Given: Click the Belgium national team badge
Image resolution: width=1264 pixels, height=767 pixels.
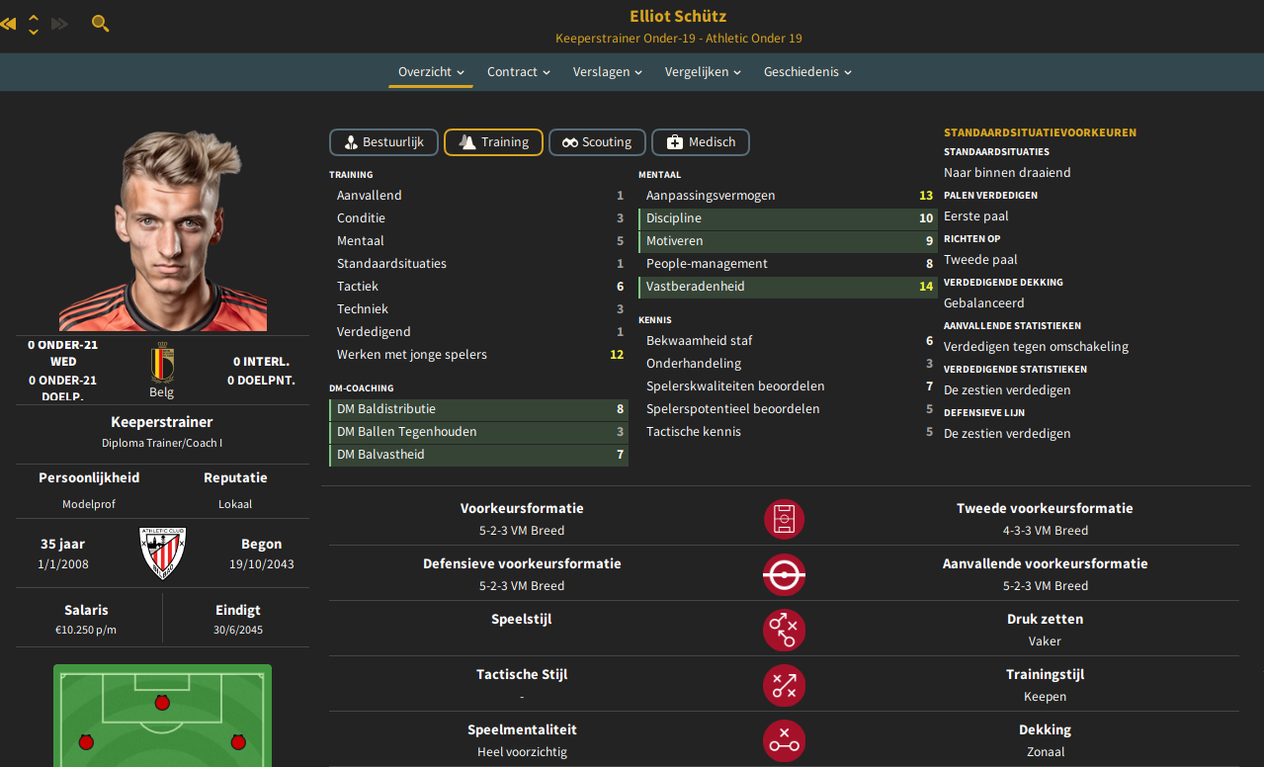Looking at the screenshot, I should pyautogui.click(x=162, y=363).
